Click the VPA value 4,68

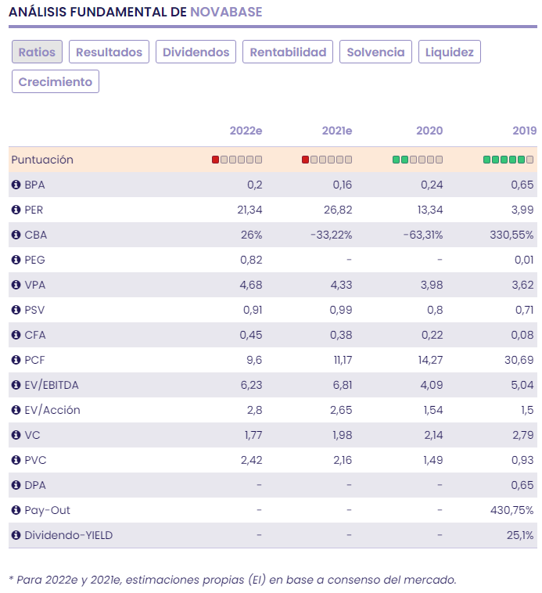pyautogui.click(x=250, y=285)
